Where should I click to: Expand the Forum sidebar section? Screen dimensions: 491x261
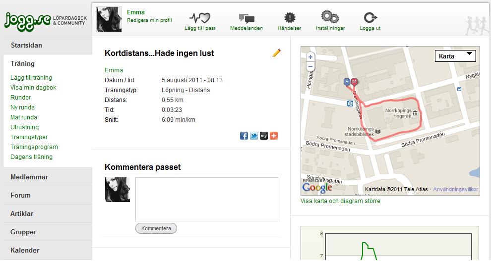pos(20,195)
